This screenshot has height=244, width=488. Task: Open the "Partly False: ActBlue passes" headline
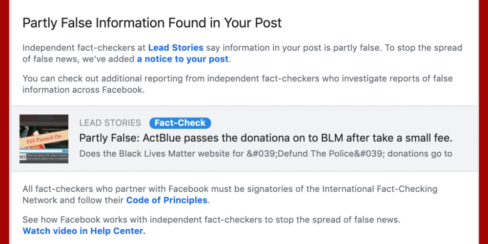tap(266, 138)
